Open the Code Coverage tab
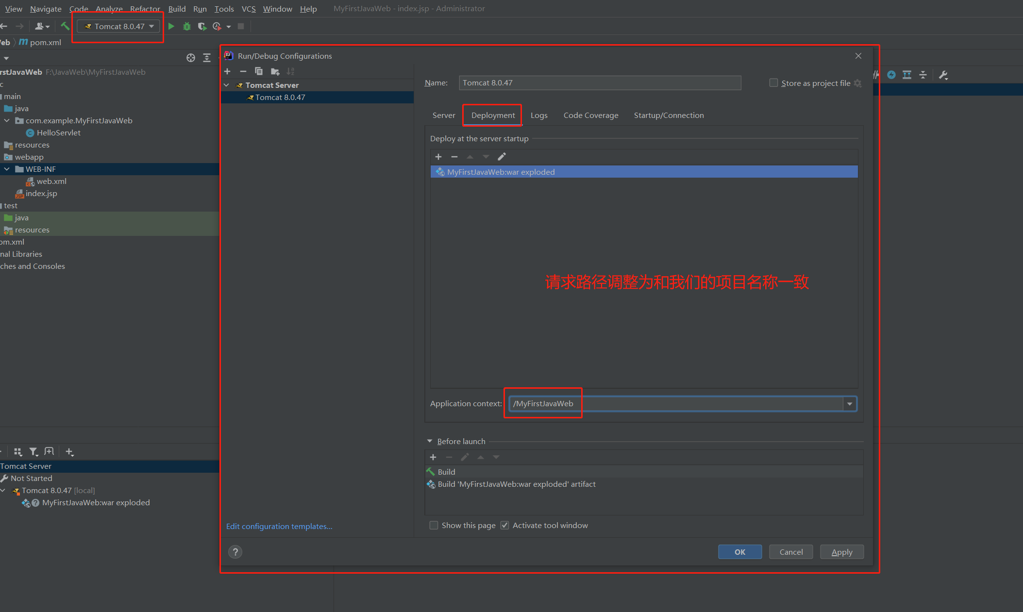This screenshot has height=612, width=1023. tap(591, 115)
